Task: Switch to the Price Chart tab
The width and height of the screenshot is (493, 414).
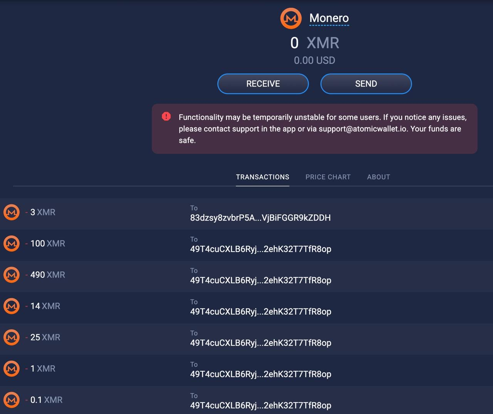Action: coord(328,177)
